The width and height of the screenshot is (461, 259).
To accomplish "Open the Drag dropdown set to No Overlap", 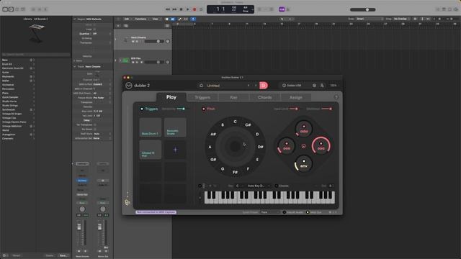I will [x=402, y=19].
